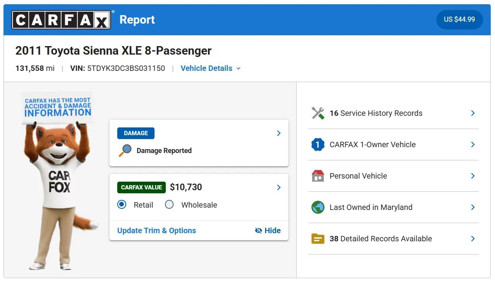Open 16 Service History Records row
The width and height of the screenshot is (495, 282).
click(393, 113)
